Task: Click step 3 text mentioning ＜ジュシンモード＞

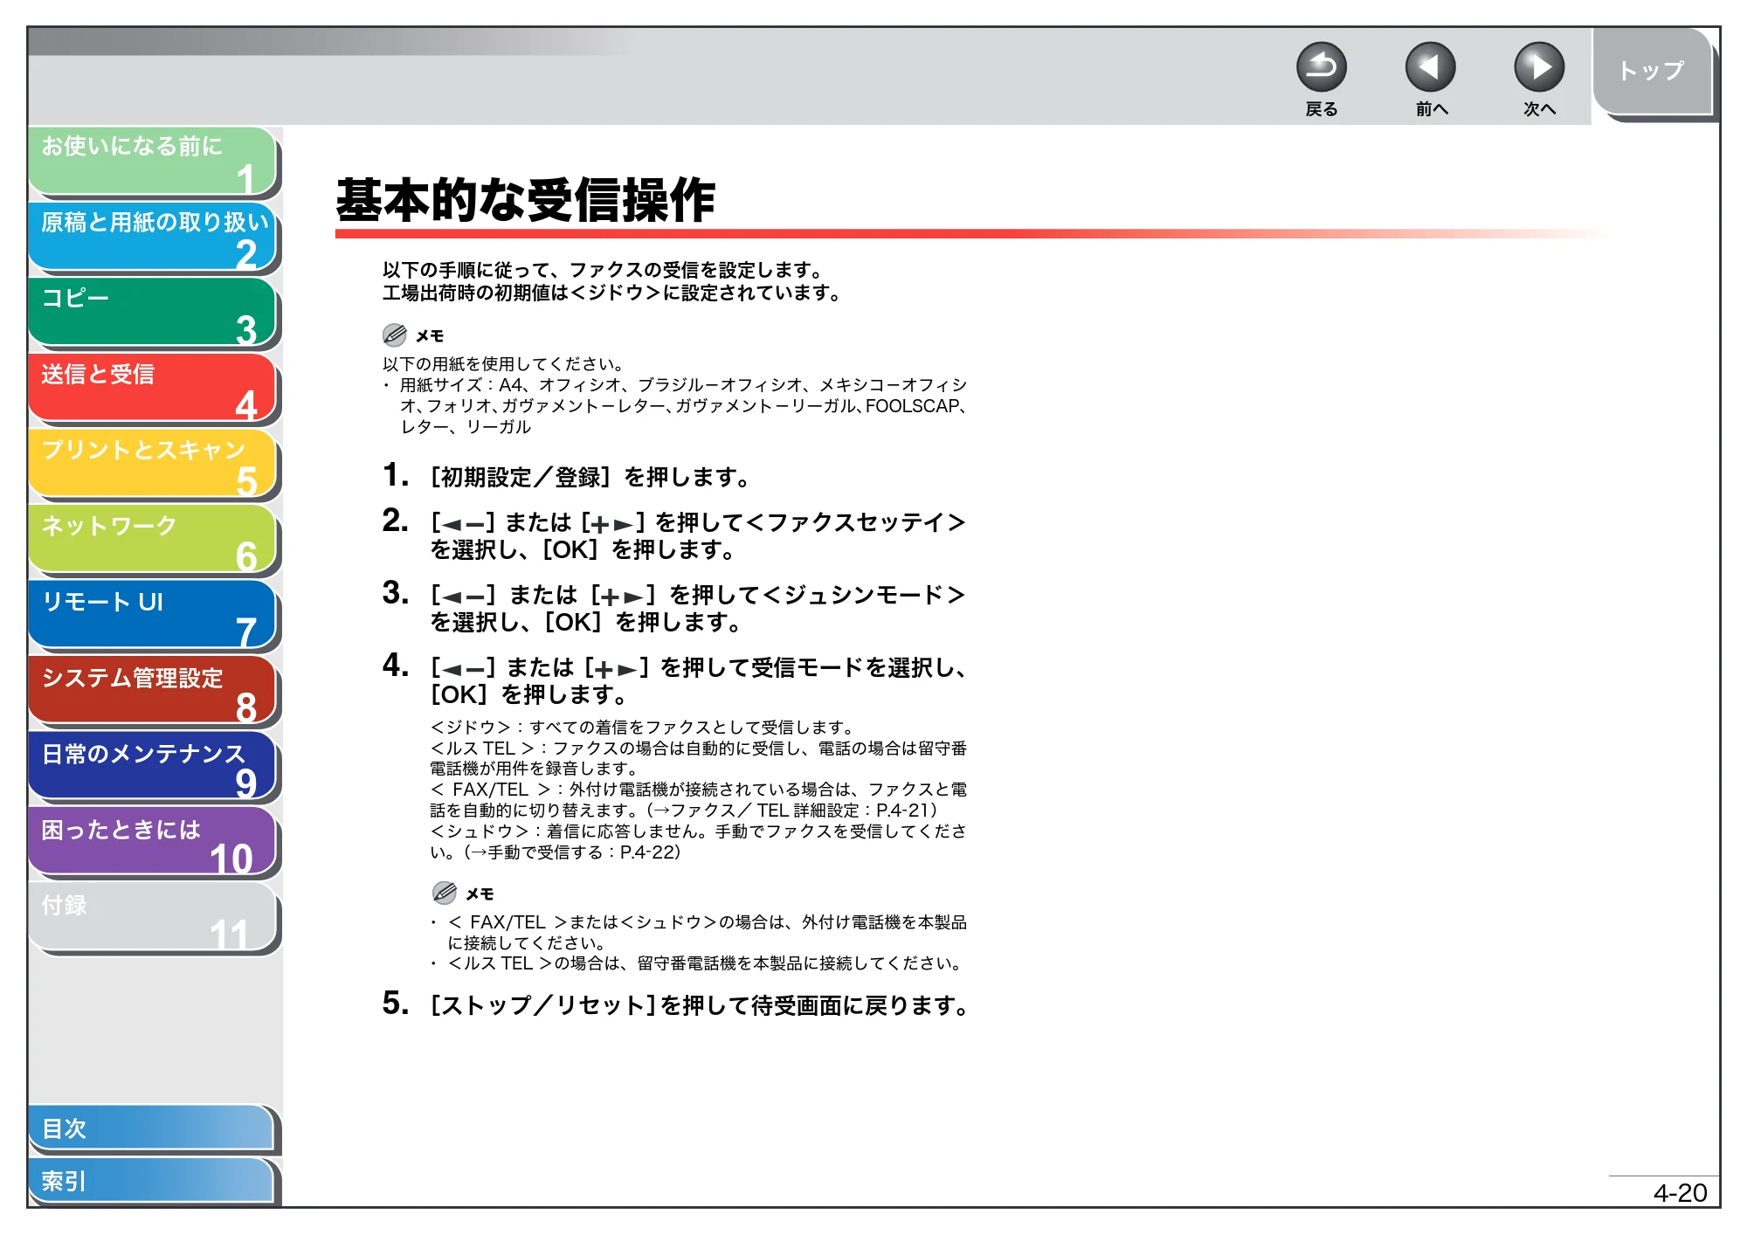Action: point(697,609)
